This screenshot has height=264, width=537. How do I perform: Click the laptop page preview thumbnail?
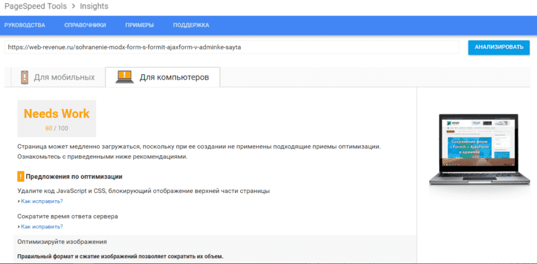tap(479, 149)
